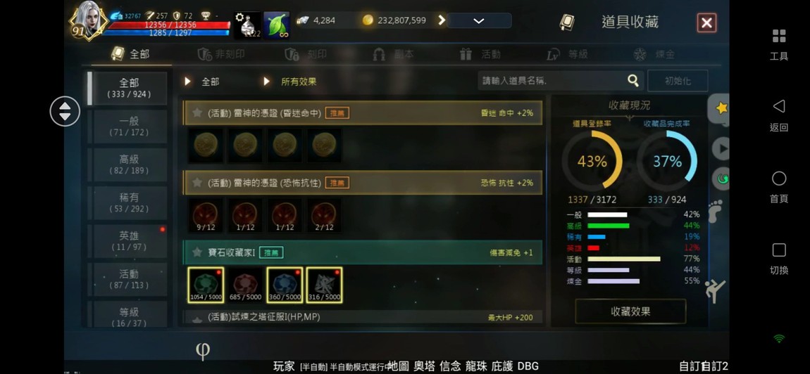Open the 收藏效果 button

(x=630, y=311)
